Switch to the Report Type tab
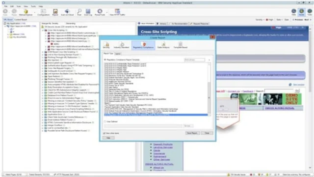The height and width of the screenshot is (177, 314). [x=108, y=54]
